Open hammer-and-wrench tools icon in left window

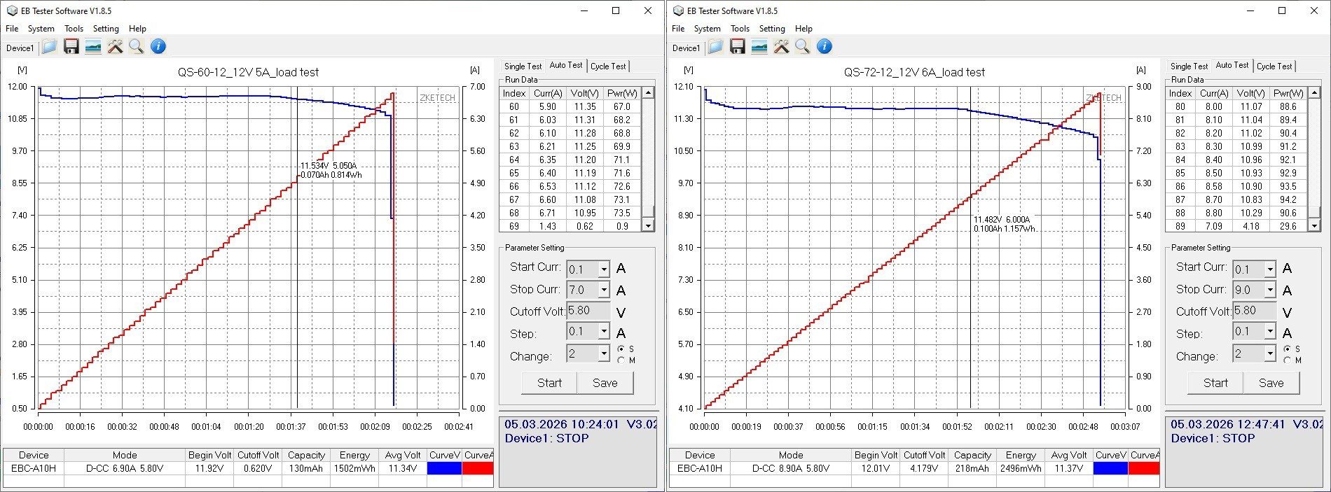(115, 47)
